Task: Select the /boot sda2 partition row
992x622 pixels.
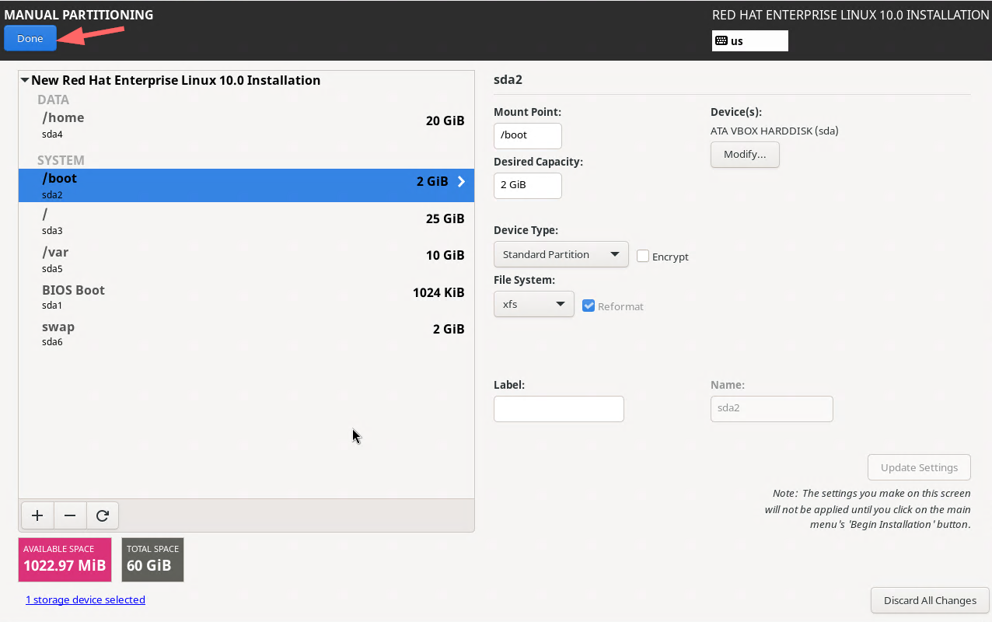Action: point(246,186)
